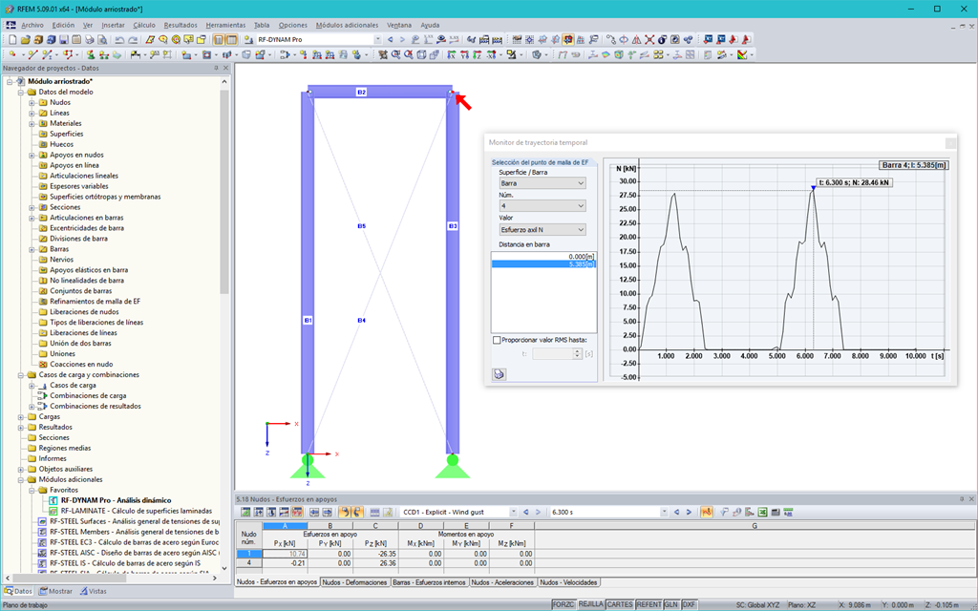Open the Módulos adicionales menu
This screenshot has width=978, height=611.
click(x=347, y=25)
